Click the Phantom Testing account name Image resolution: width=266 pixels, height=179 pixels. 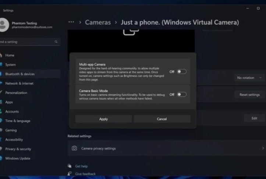point(24,23)
